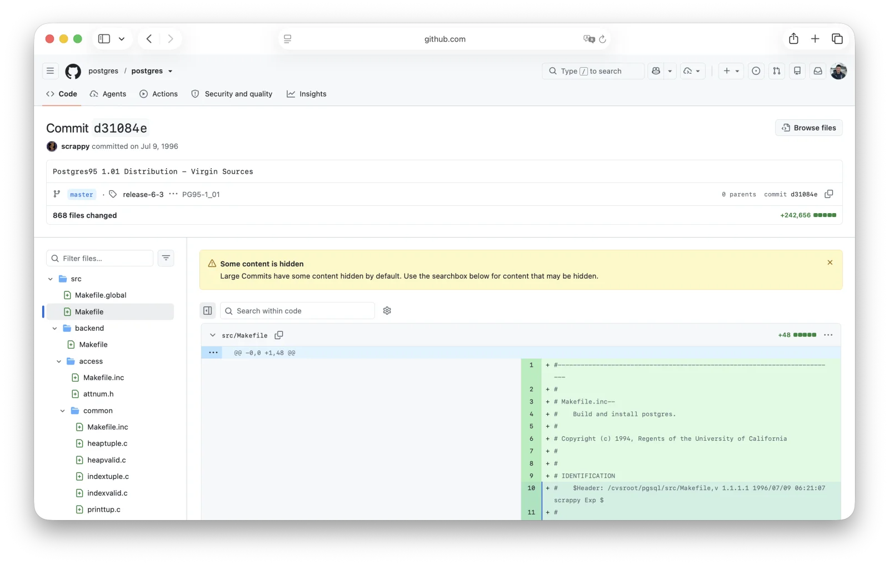Open the Insights tab
889x565 pixels.
coord(307,94)
